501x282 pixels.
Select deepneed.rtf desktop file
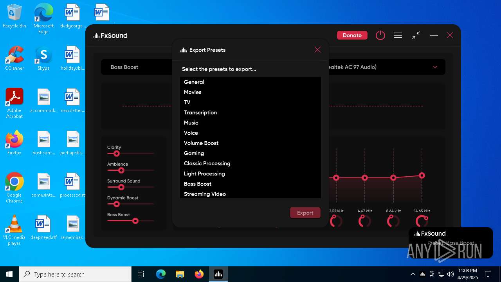tap(43, 227)
